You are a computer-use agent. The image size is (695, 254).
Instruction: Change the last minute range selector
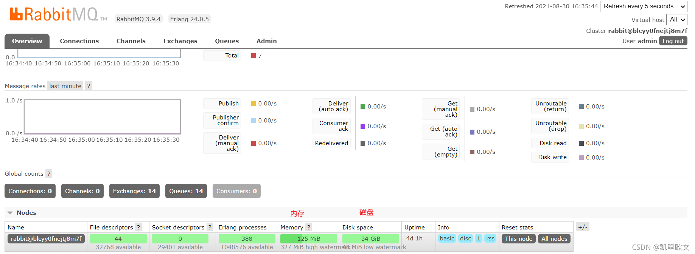coord(65,86)
